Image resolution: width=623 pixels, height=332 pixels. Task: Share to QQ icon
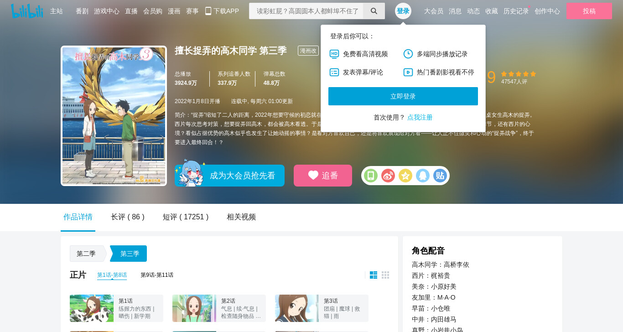click(x=423, y=176)
